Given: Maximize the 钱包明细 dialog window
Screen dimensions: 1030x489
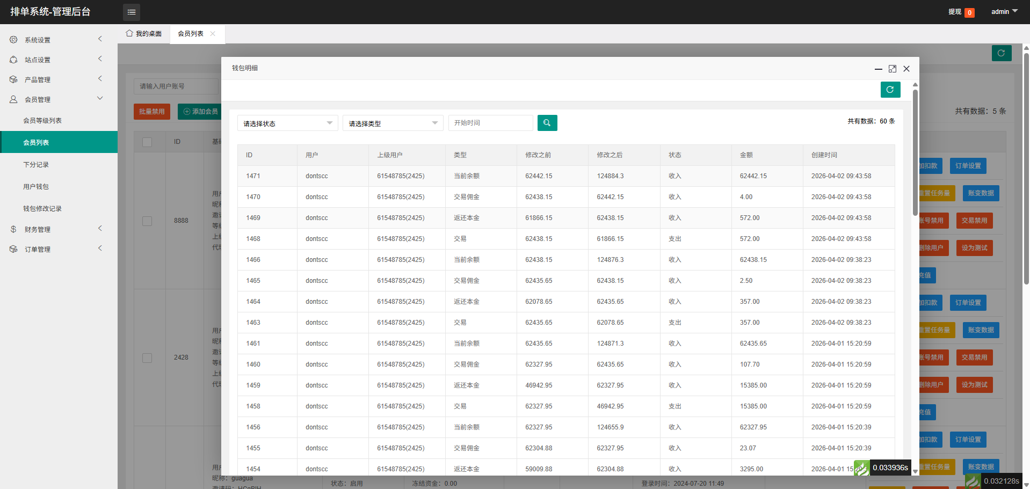Looking at the screenshot, I should coord(892,69).
